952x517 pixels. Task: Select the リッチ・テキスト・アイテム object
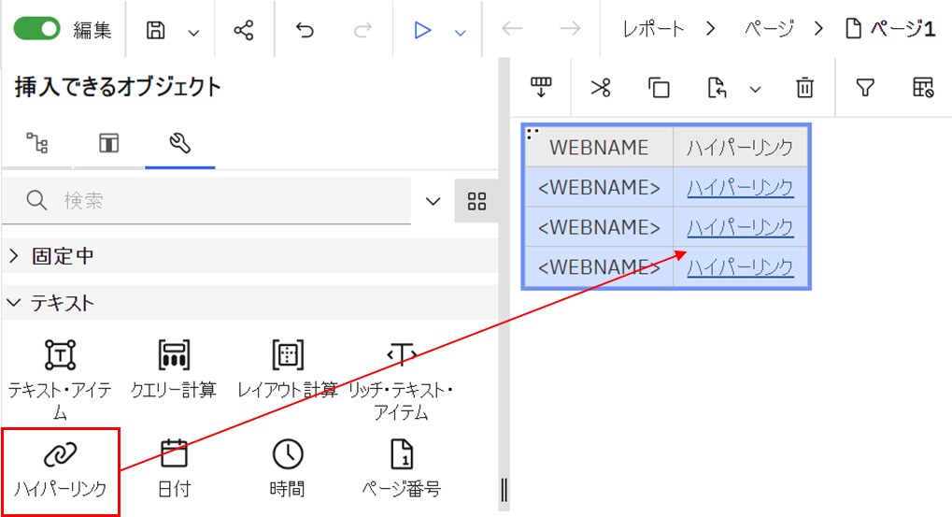(x=402, y=380)
